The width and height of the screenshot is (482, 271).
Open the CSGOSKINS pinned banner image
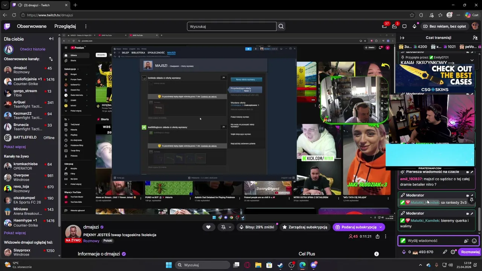pos(435,78)
